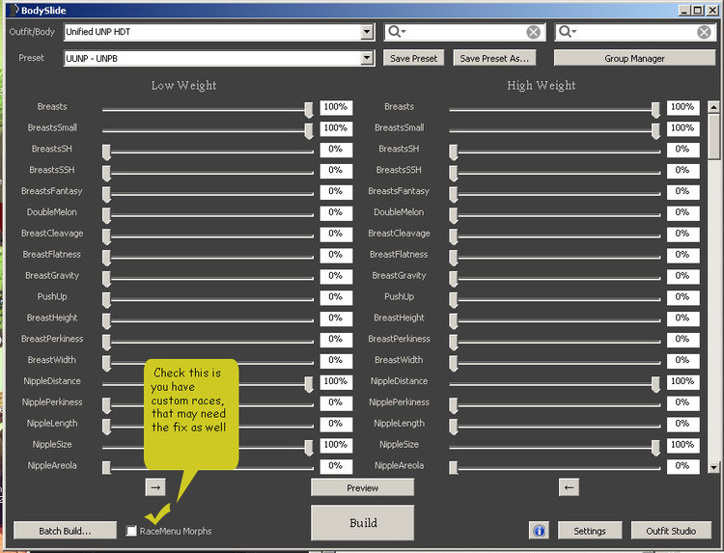Image resolution: width=724 pixels, height=553 pixels.
Task: Click the High Weight NippleSize slider handle
Action: click(655, 448)
